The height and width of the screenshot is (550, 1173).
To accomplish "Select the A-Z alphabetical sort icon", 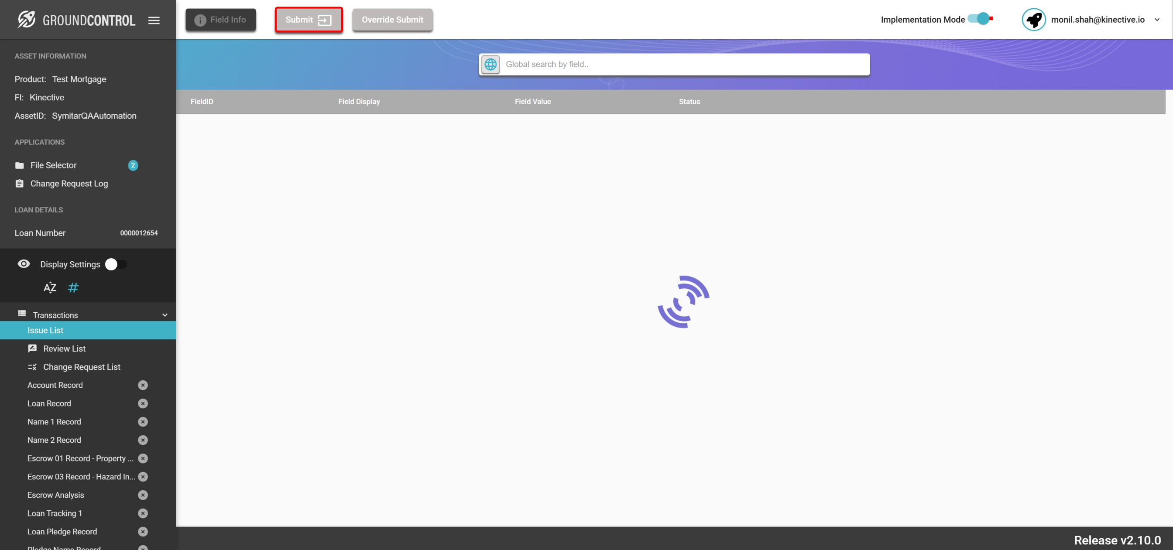I will tap(50, 288).
